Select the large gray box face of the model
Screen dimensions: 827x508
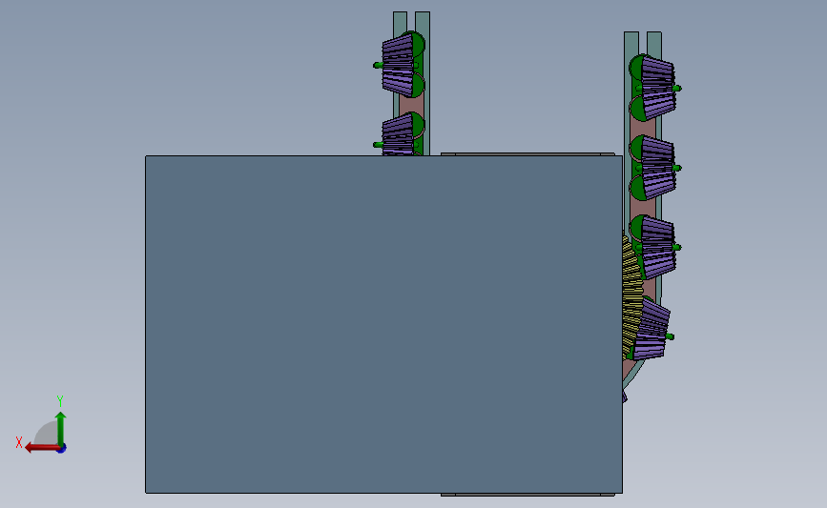point(383,324)
